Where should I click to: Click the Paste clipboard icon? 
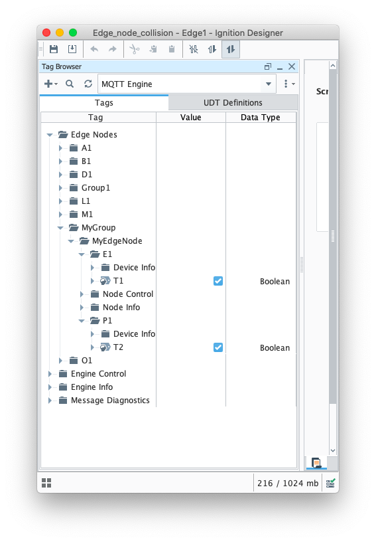coord(172,49)
